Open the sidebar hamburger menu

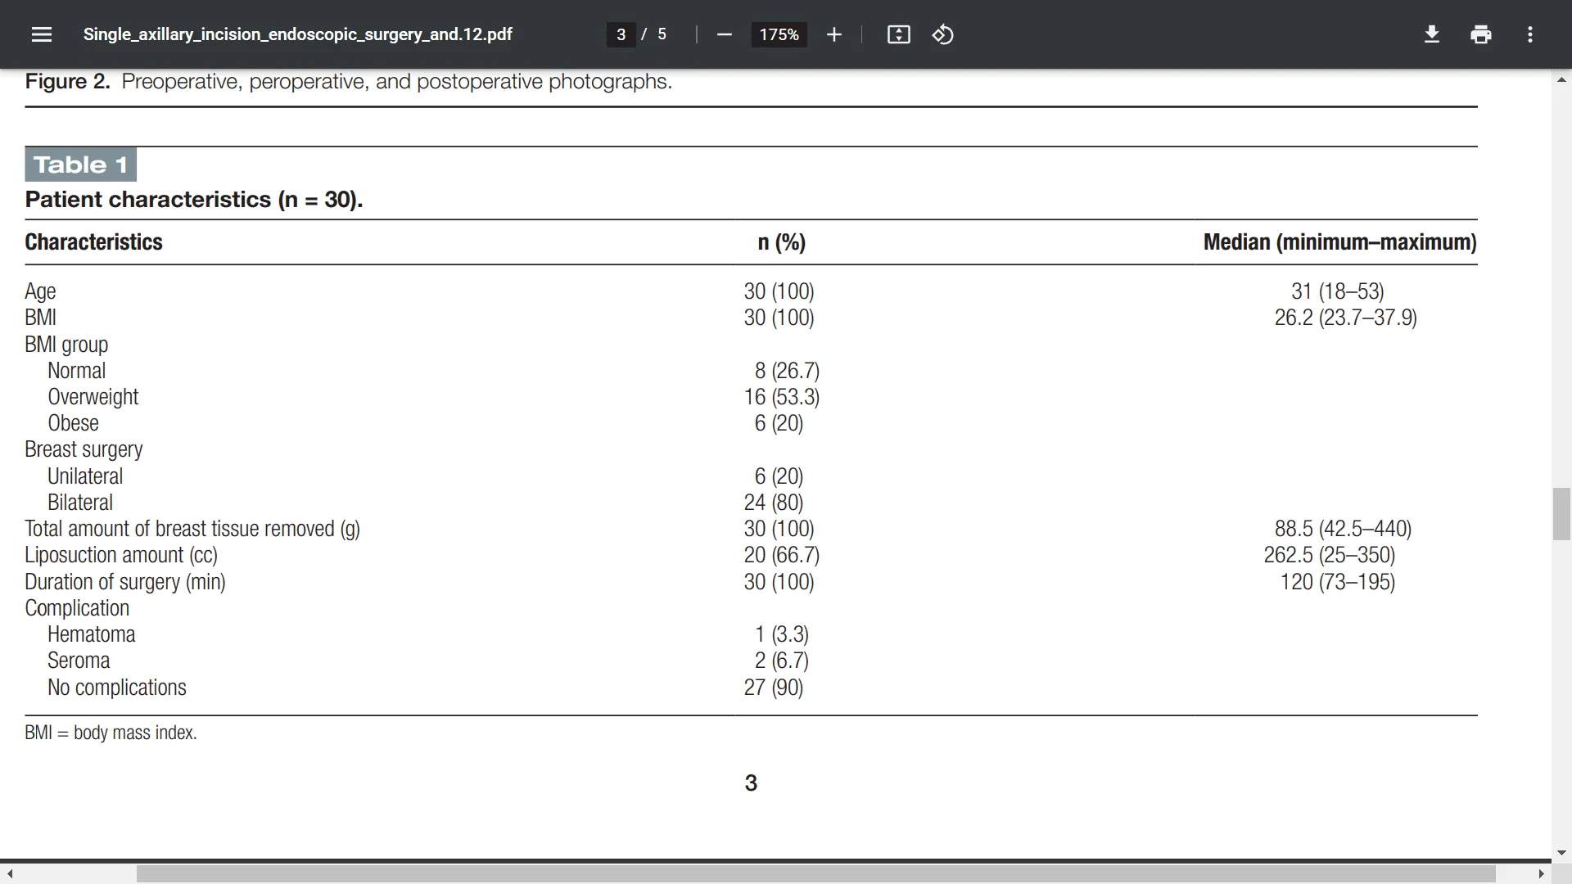(x=42, y=34)
